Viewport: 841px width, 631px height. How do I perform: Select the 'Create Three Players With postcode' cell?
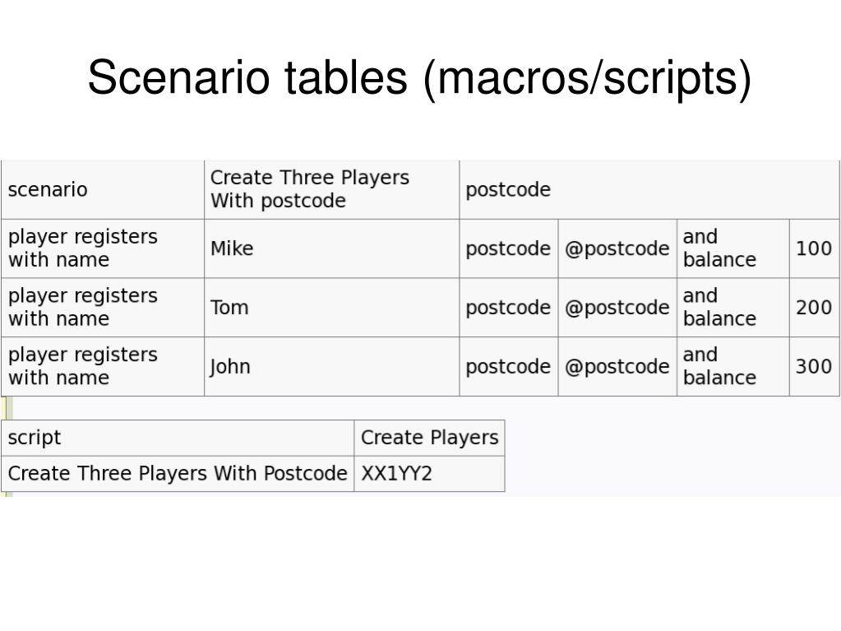331,189
